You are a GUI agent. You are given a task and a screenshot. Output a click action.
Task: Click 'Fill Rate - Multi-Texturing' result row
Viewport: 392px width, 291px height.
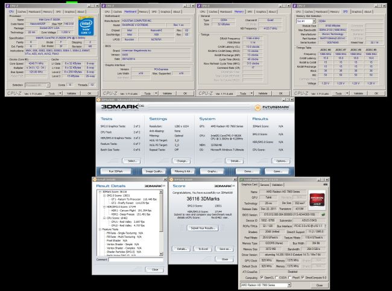[x=124, y=237]
